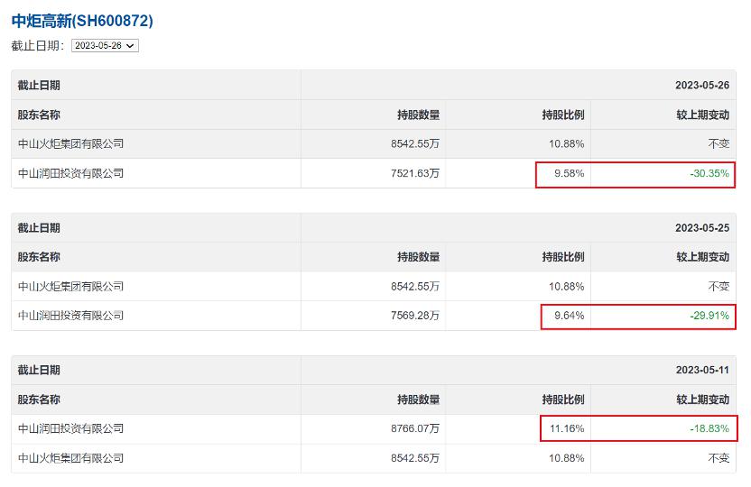
Task: Click the 中炬高新(SH600872) page title
Action: point(82,20)
